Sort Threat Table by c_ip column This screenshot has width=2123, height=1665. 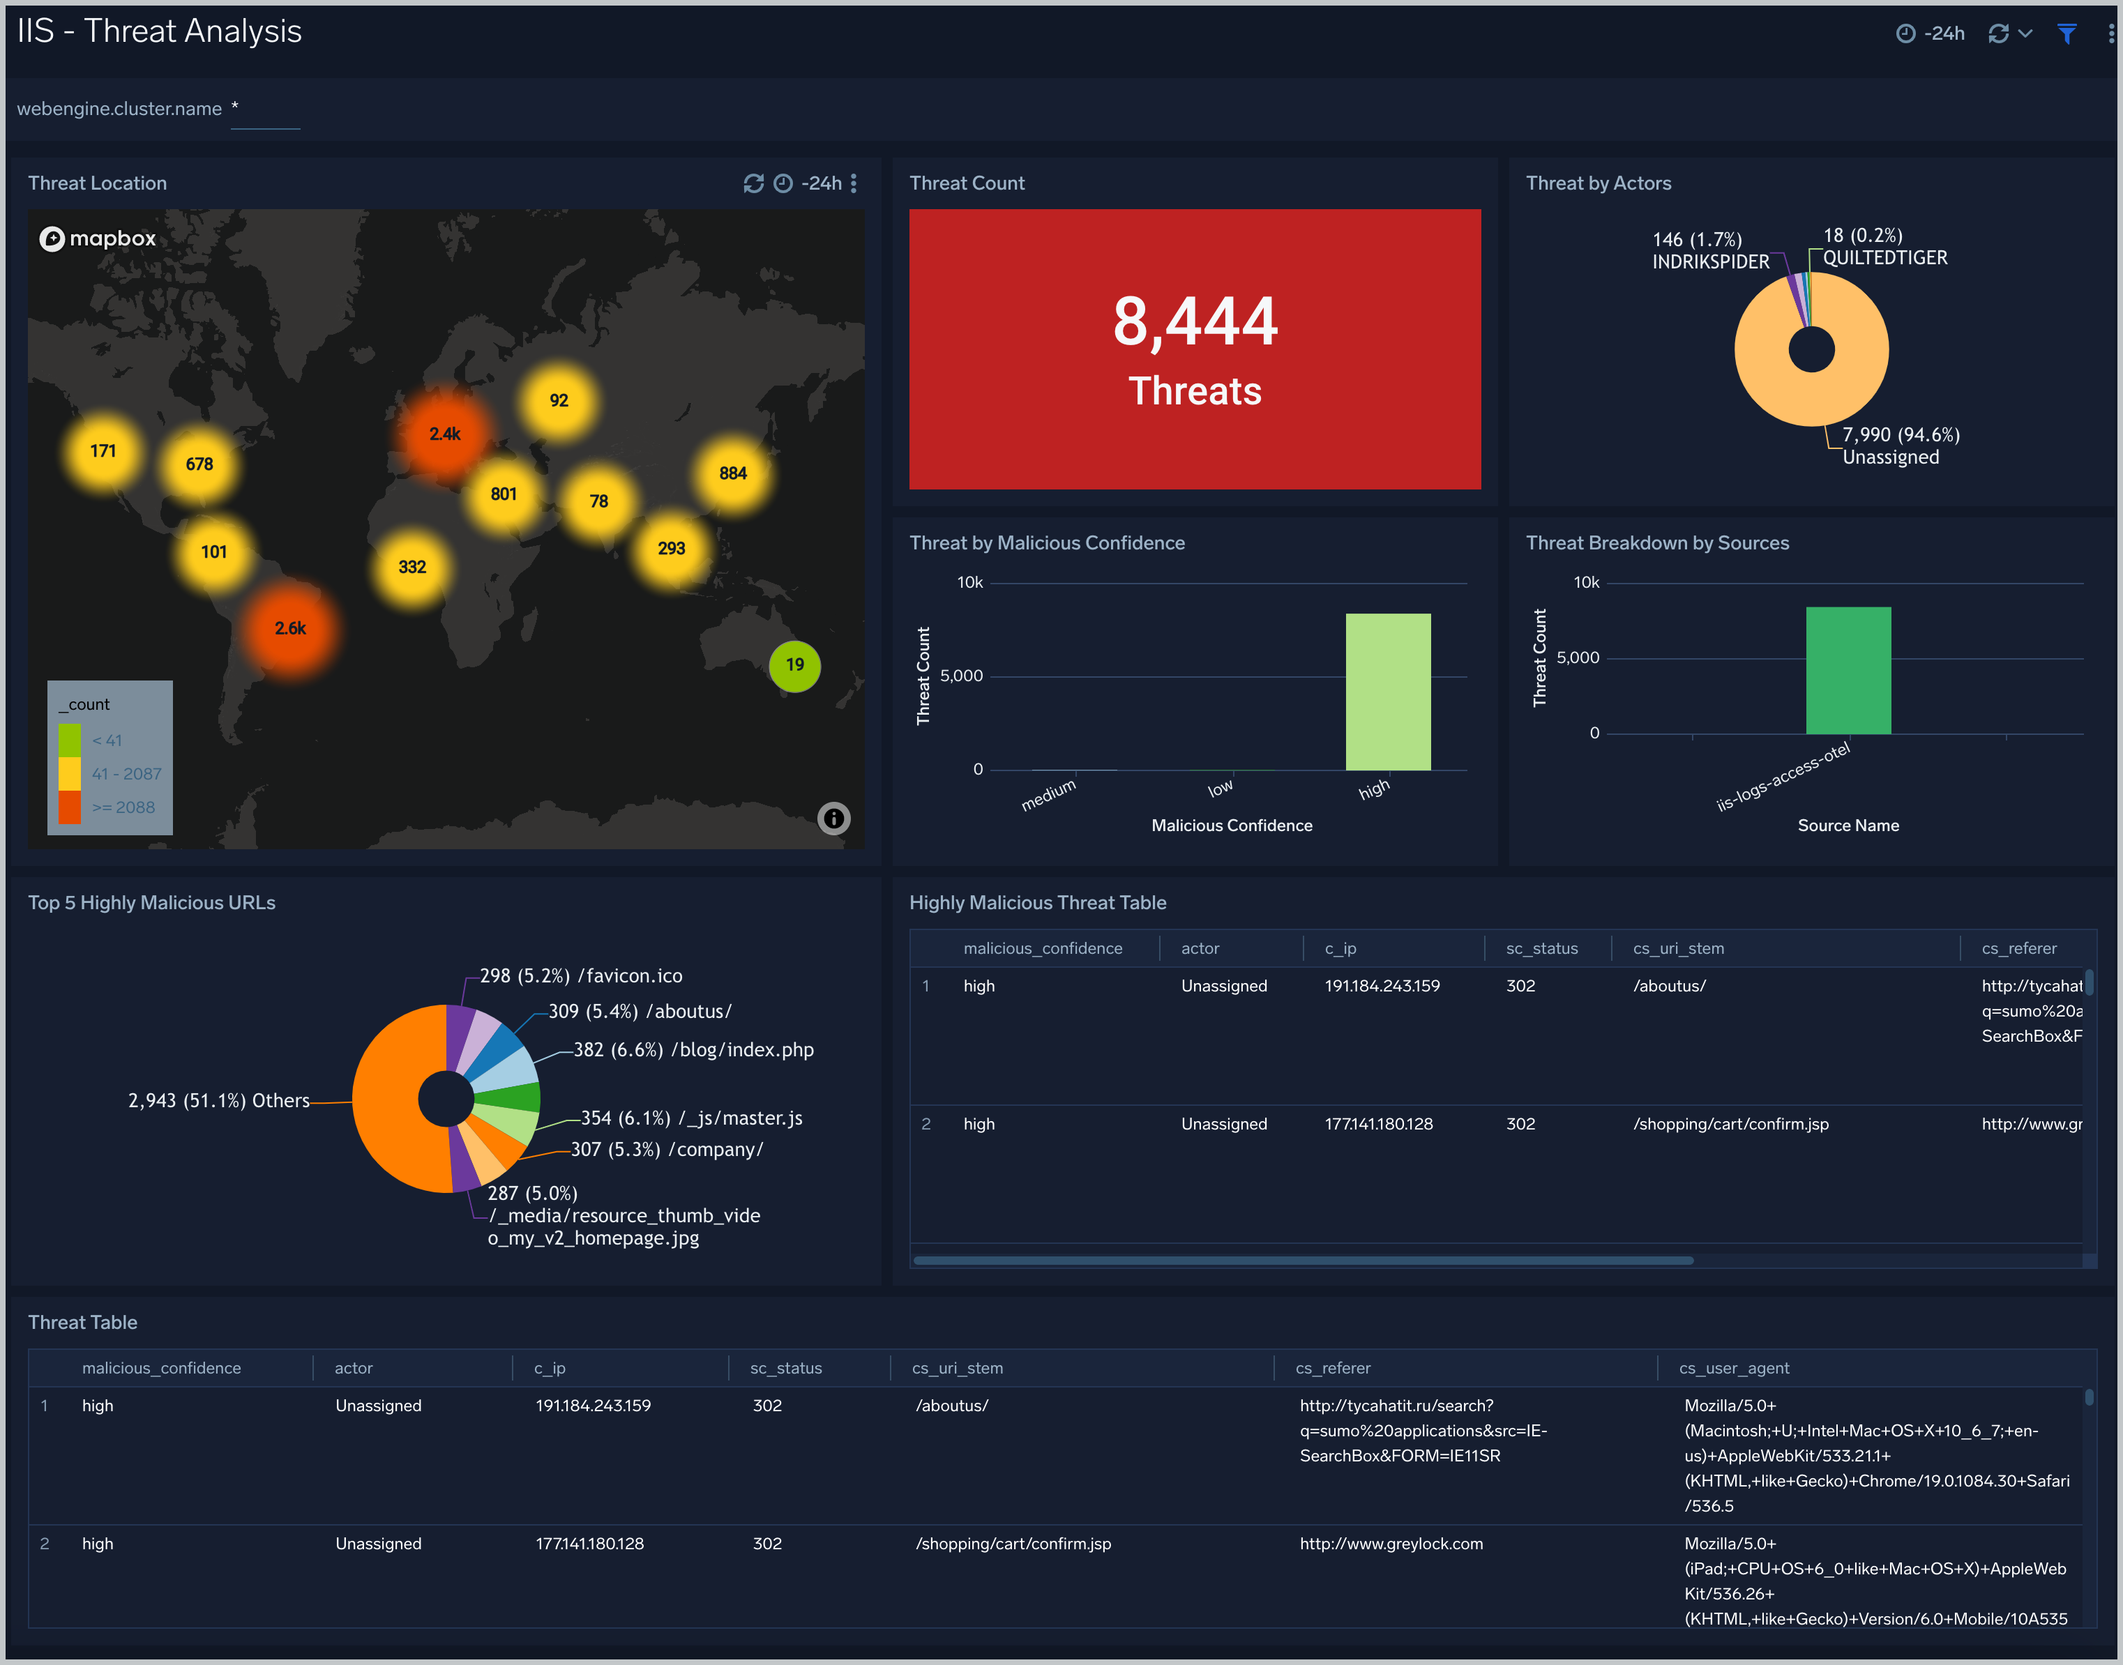point(549,1368)
